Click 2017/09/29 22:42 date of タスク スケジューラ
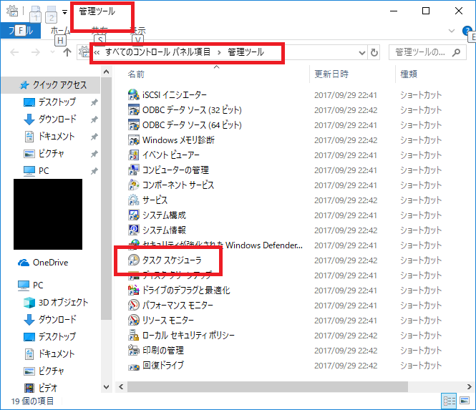 [346, 260]
